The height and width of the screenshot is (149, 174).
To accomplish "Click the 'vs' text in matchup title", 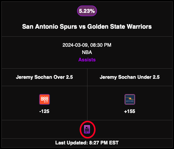I will point(82,27).
